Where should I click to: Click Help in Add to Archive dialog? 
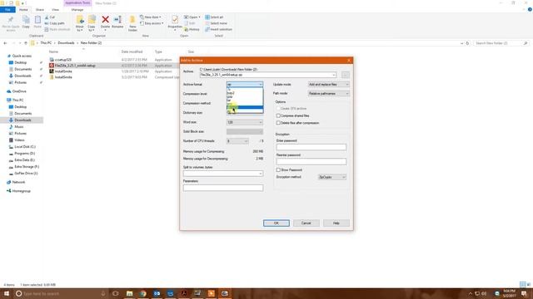[336, 223]
